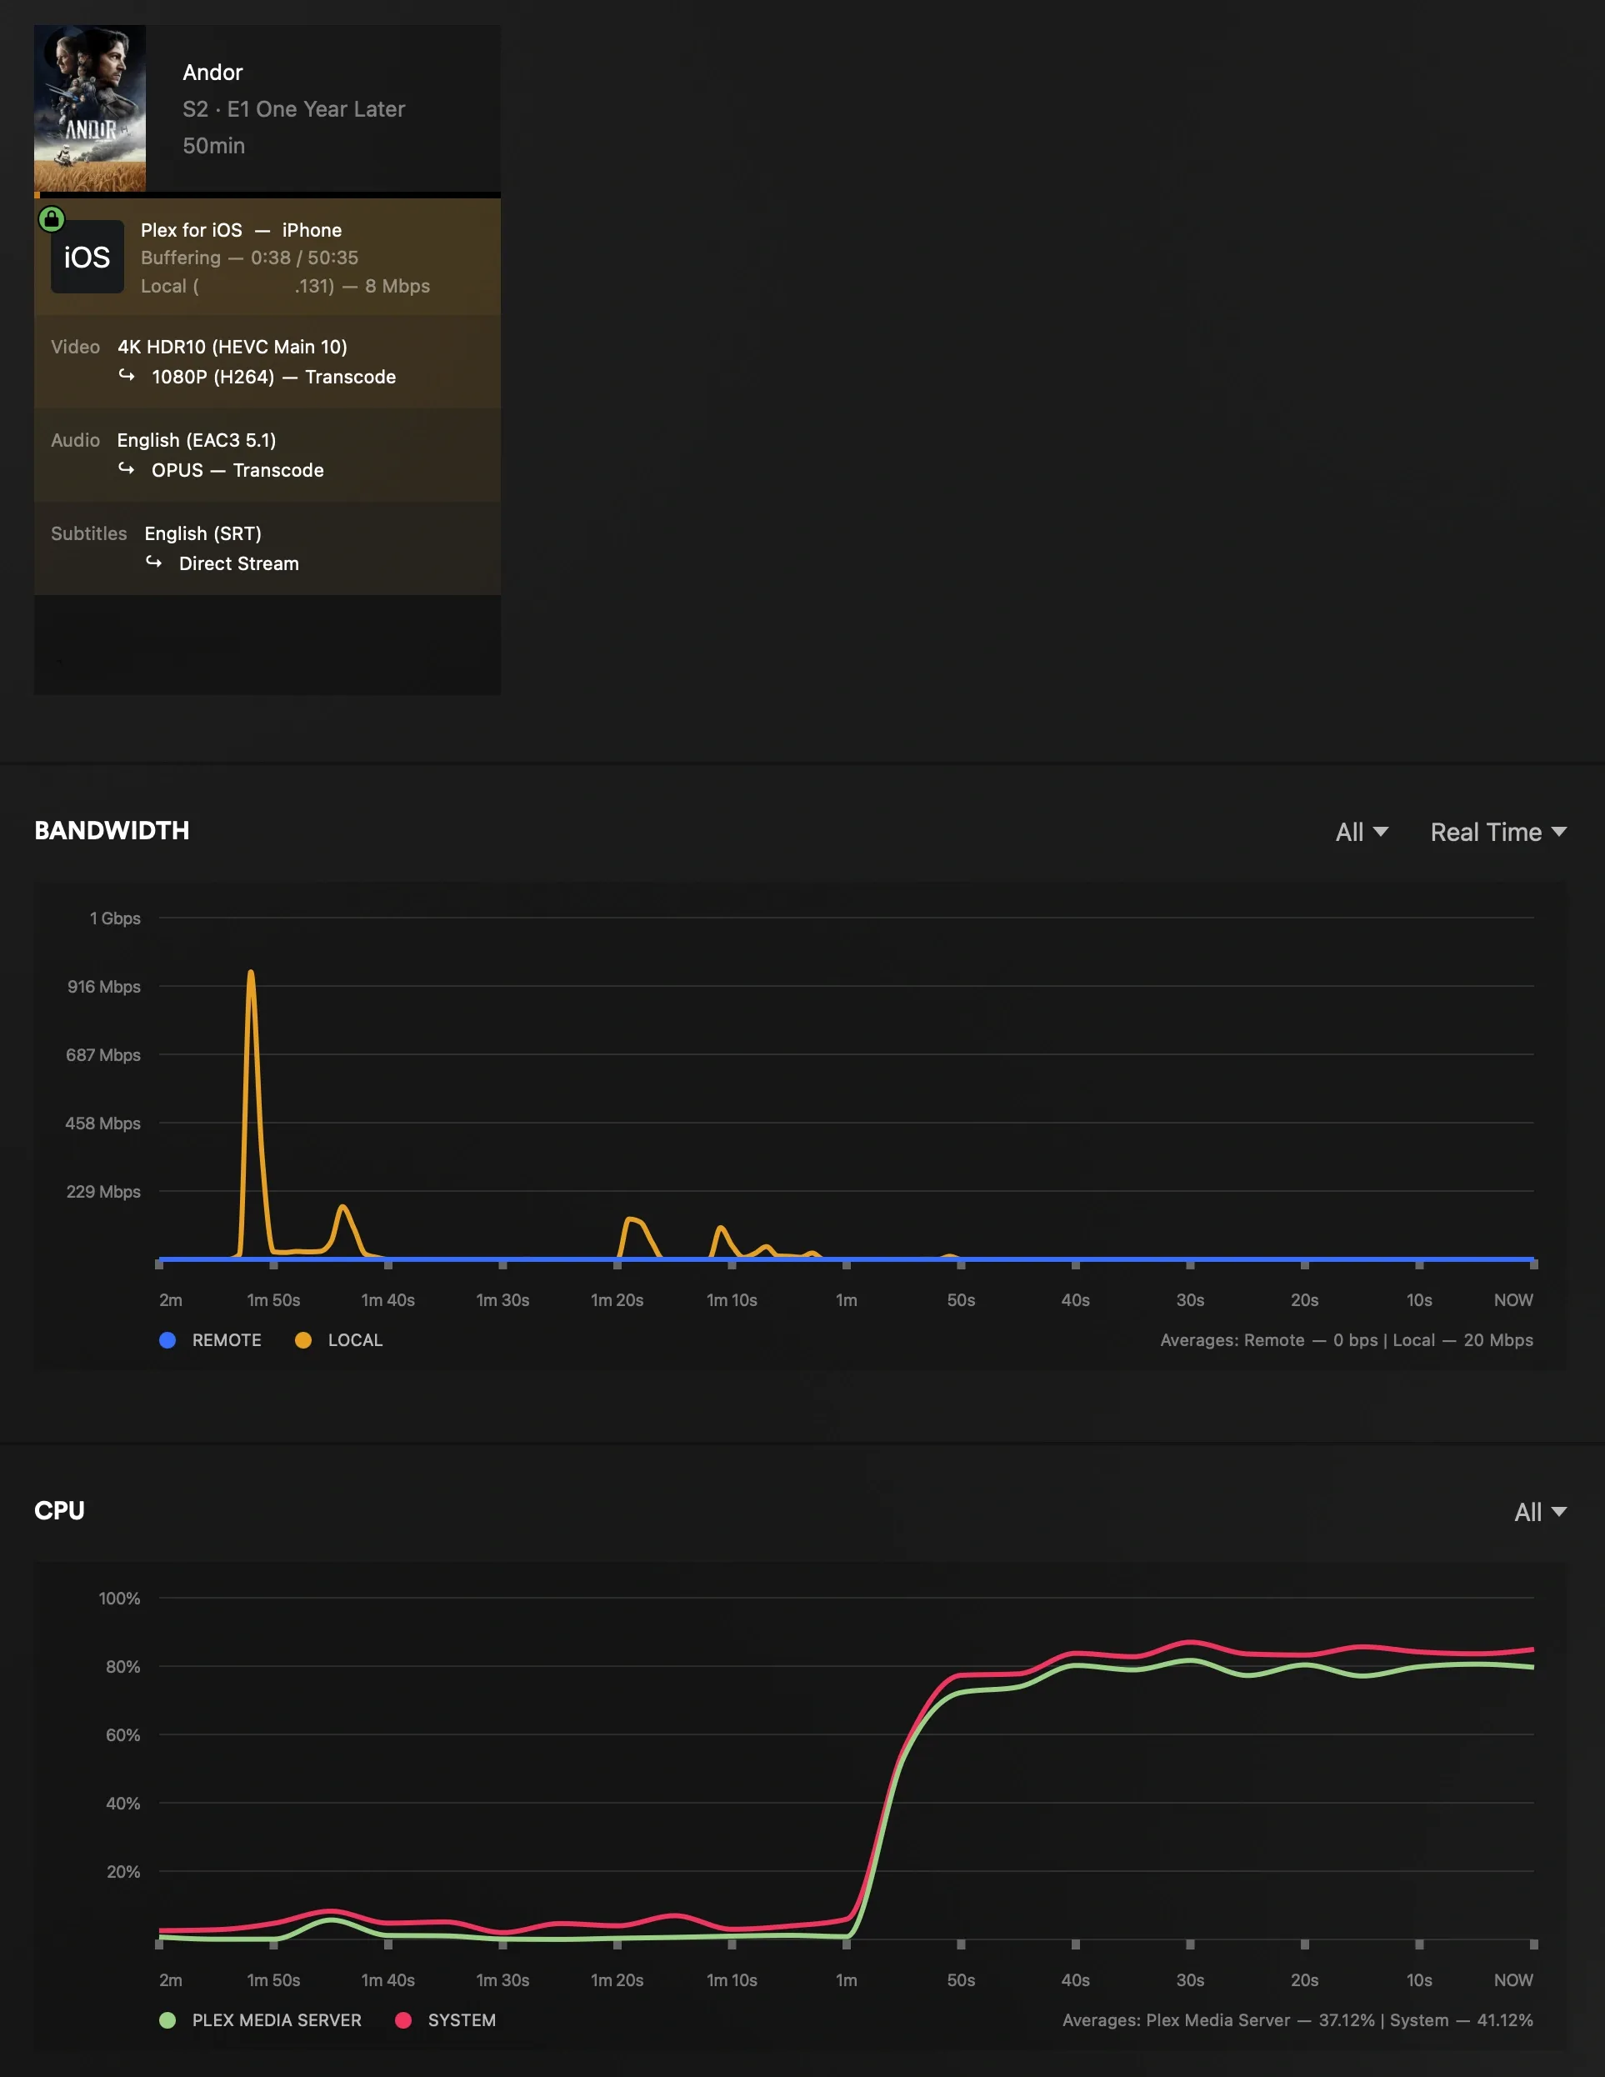The image size is (1605, 2077).
Task: Click the BANDWIDTH section heading
Action: pos(112,830)
